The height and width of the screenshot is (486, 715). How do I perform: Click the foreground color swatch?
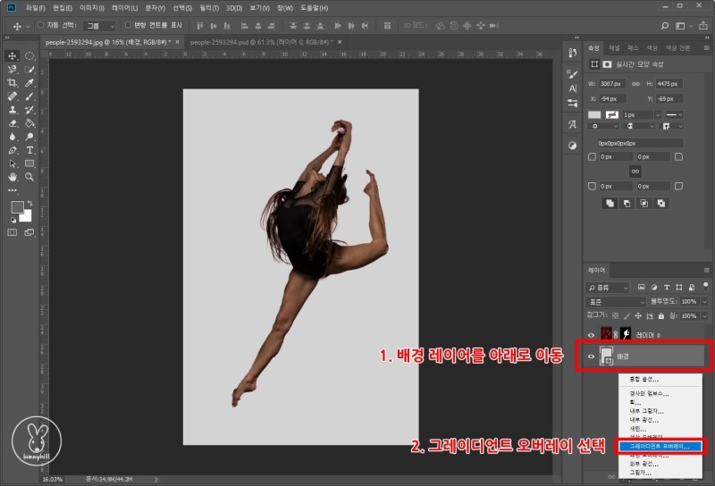(x=16, y=207)
